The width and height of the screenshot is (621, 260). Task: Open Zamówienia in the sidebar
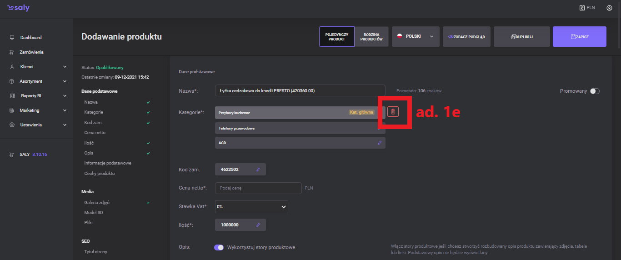31,52
